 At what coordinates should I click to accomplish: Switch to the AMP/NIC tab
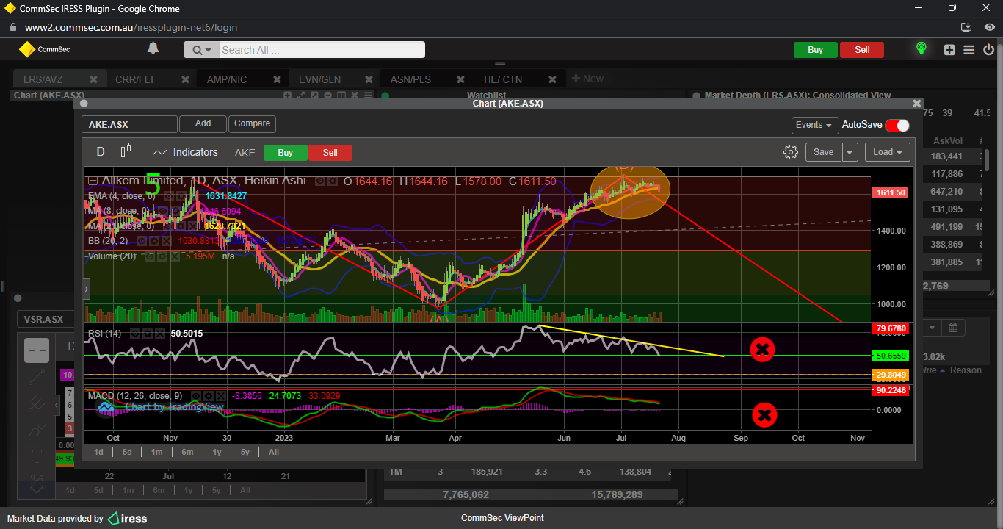pyautogui.click(x=227, y=79)
